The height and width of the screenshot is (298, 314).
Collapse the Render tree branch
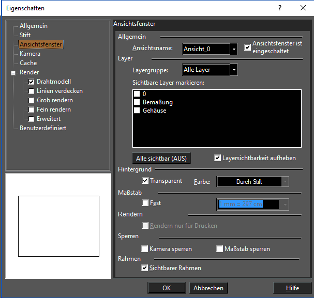13,73
